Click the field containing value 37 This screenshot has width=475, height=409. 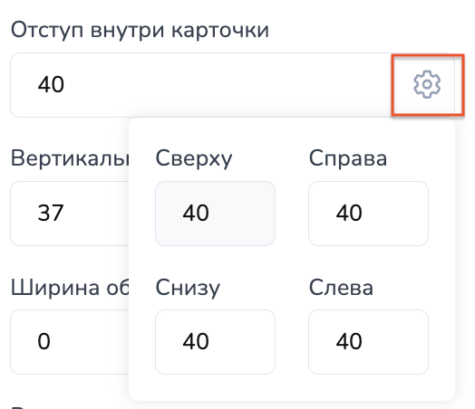point(70,214)
